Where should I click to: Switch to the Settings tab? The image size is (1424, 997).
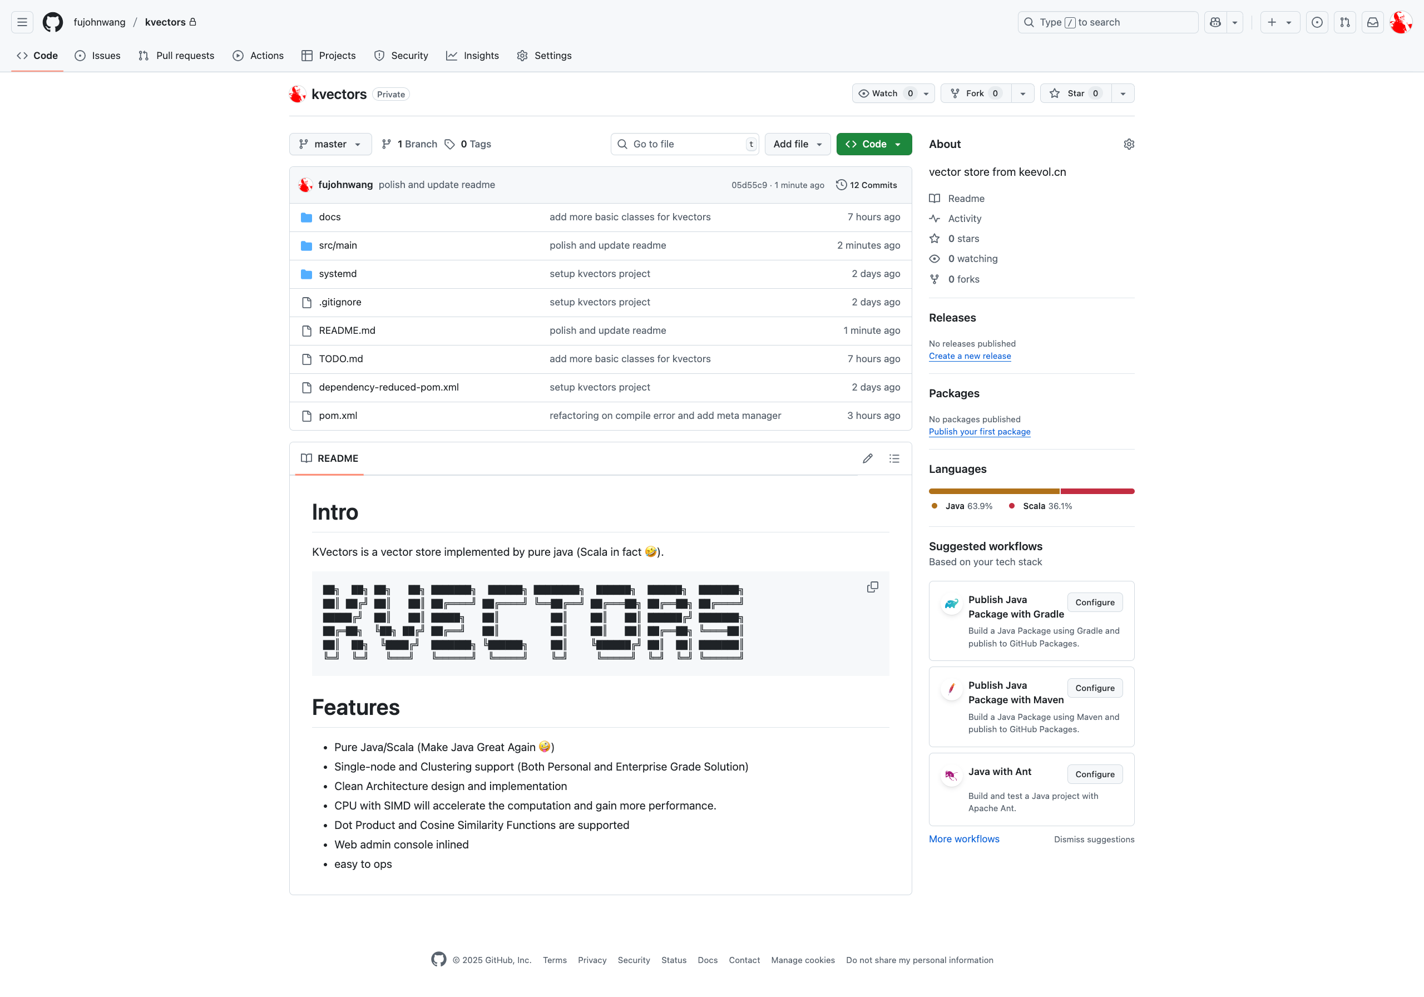click(545, 56)
